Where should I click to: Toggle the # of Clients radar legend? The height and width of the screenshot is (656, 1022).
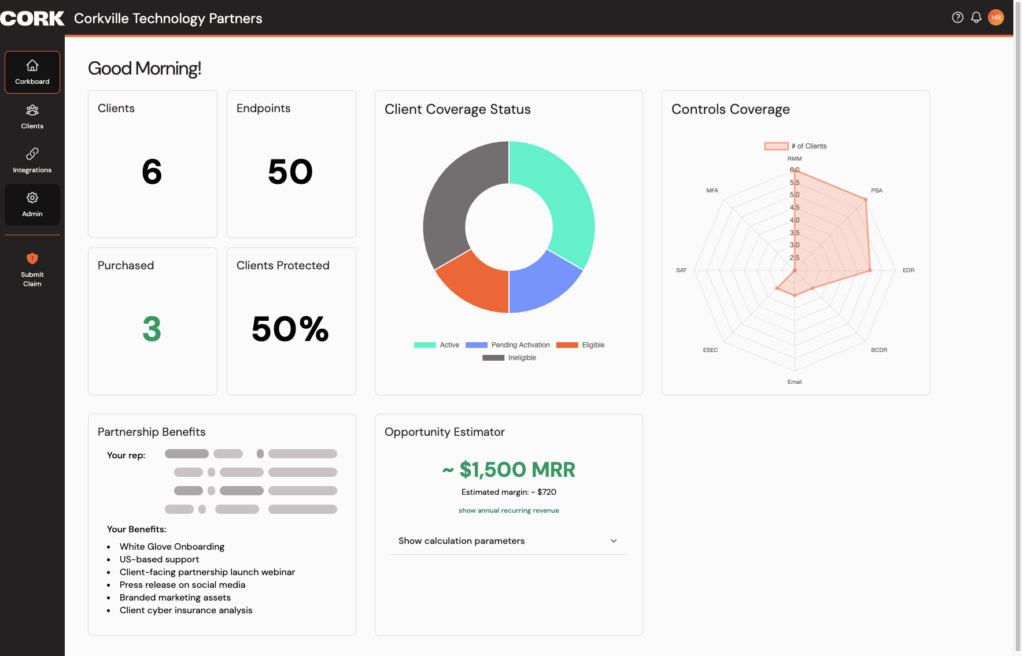tap(795, 146)
